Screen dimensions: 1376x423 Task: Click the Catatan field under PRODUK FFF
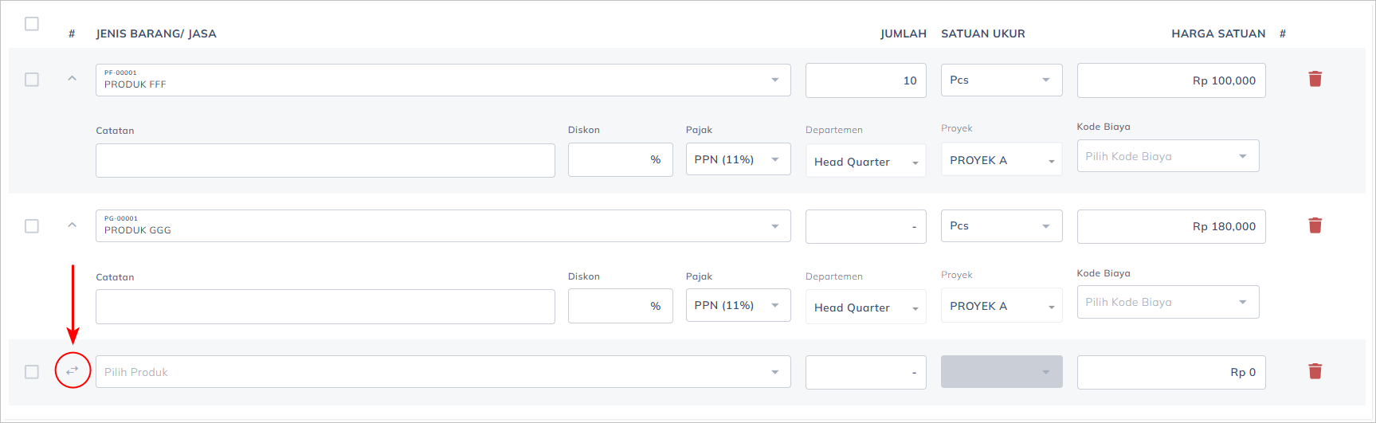click(325, 161)
